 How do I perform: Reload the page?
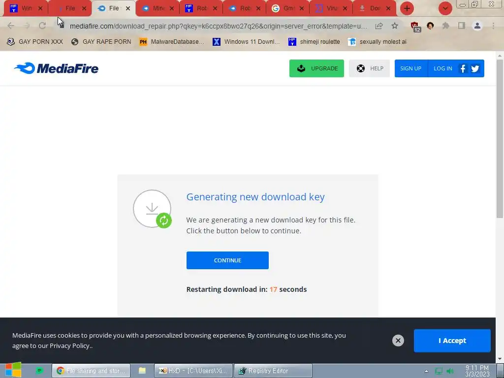tap(42, 26)
